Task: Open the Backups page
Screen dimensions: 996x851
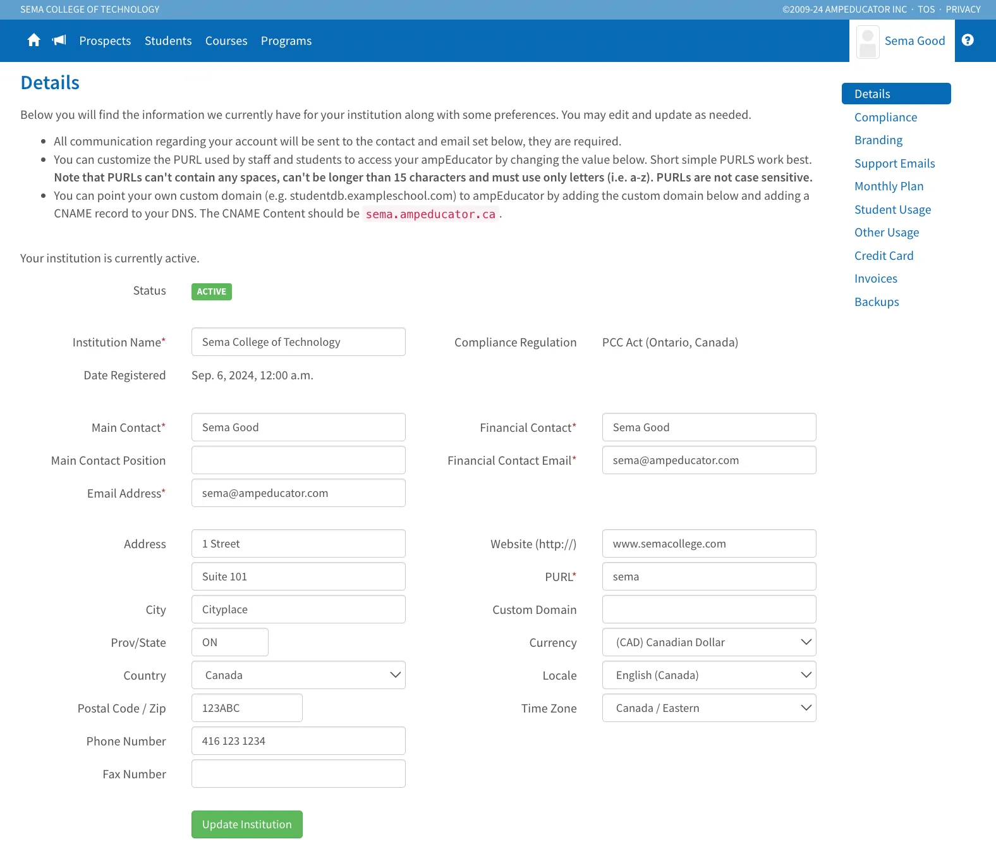Action: 877,302
